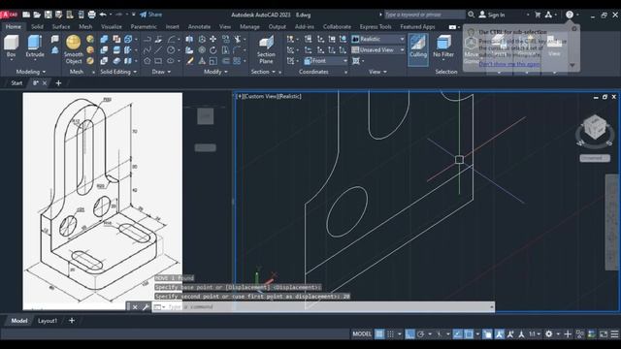Click the Plot printer icon

coord(91,15)
